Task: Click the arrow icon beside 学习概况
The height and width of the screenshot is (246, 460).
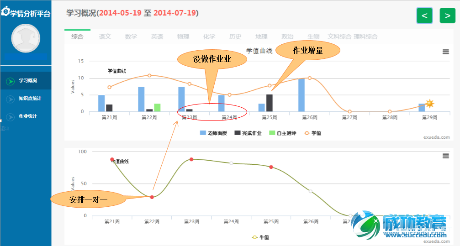Action: [x=10, y=81]
